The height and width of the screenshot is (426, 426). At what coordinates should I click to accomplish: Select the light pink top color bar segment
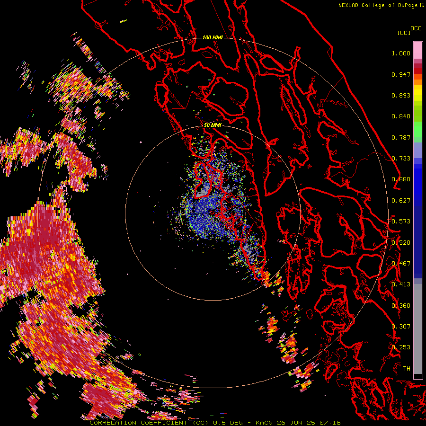pyautogui.click(x=418, y=51)
